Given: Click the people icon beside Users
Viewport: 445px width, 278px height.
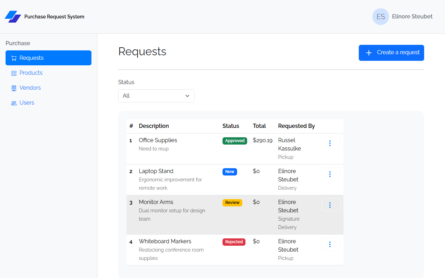Looking at the screenshot, I should pos(14,103).
